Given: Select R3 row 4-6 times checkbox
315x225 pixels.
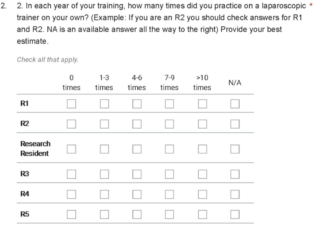Looking at the screenshot, I should coord(137,174).
